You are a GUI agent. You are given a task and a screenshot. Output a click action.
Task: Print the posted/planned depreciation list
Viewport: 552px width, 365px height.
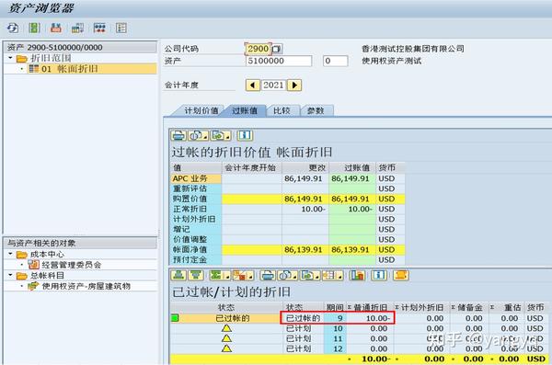click(268, 275)
